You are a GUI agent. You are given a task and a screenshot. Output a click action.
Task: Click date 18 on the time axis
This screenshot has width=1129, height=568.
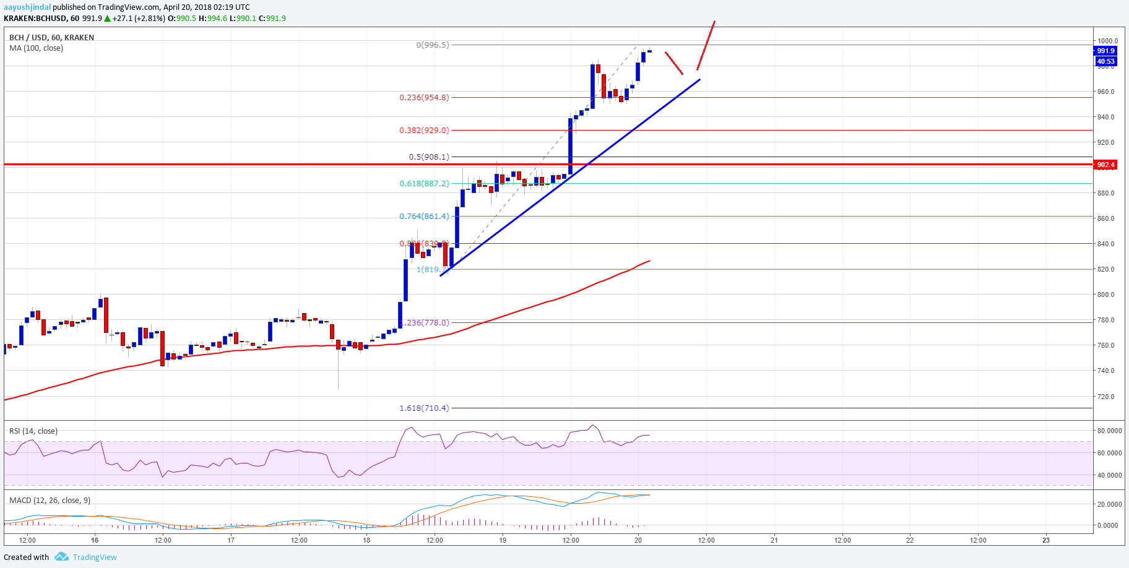click(366, 540)
